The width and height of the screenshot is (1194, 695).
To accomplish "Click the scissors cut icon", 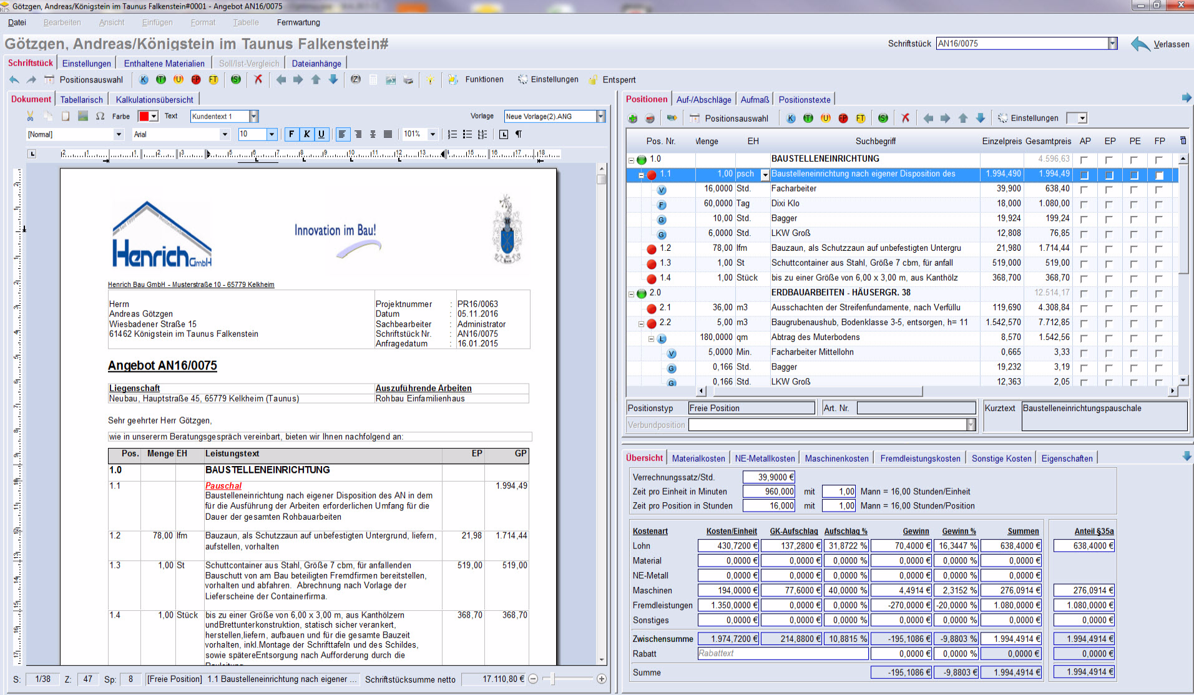I will coord(30,116).
